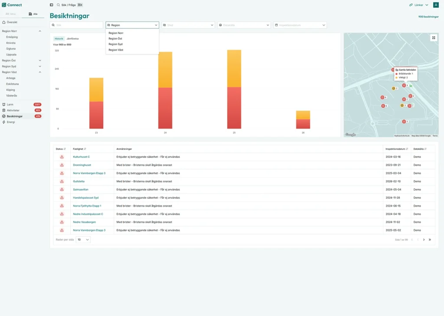Switch to Jämförelse chart view
444x316 pixels.
click(x=72, y=39)
